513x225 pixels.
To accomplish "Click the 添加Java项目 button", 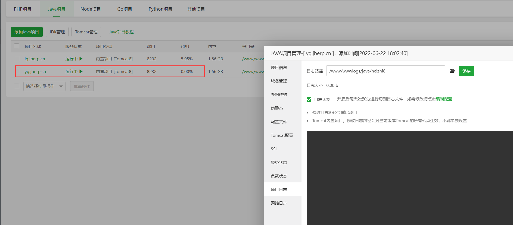I will click(x=27, y=32).
